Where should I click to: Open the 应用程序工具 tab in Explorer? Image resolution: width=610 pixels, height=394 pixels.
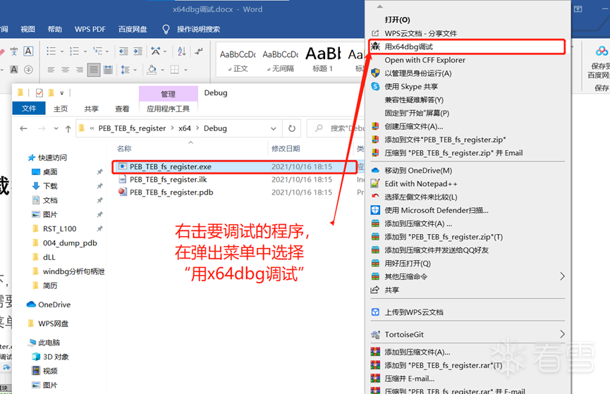point(168,109)
